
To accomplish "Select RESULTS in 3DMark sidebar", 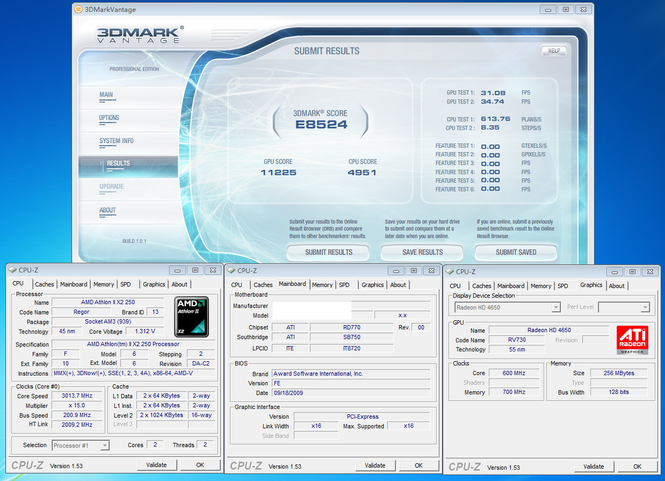I will (118, 163).
